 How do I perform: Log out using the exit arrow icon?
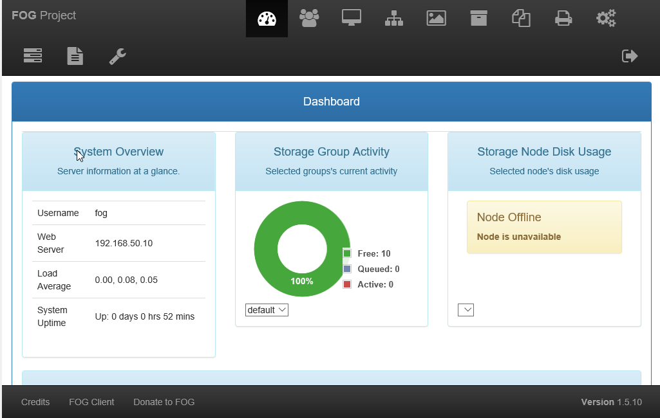[x=630, y=57]
